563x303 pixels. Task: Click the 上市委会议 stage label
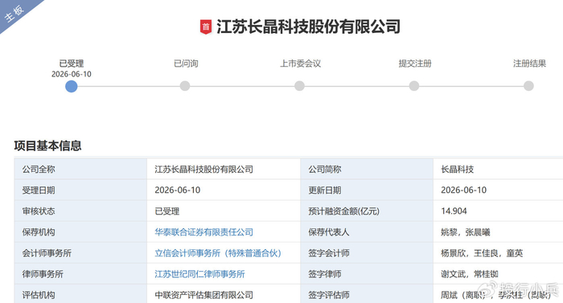pyautogui.click(x=301, y=63)
